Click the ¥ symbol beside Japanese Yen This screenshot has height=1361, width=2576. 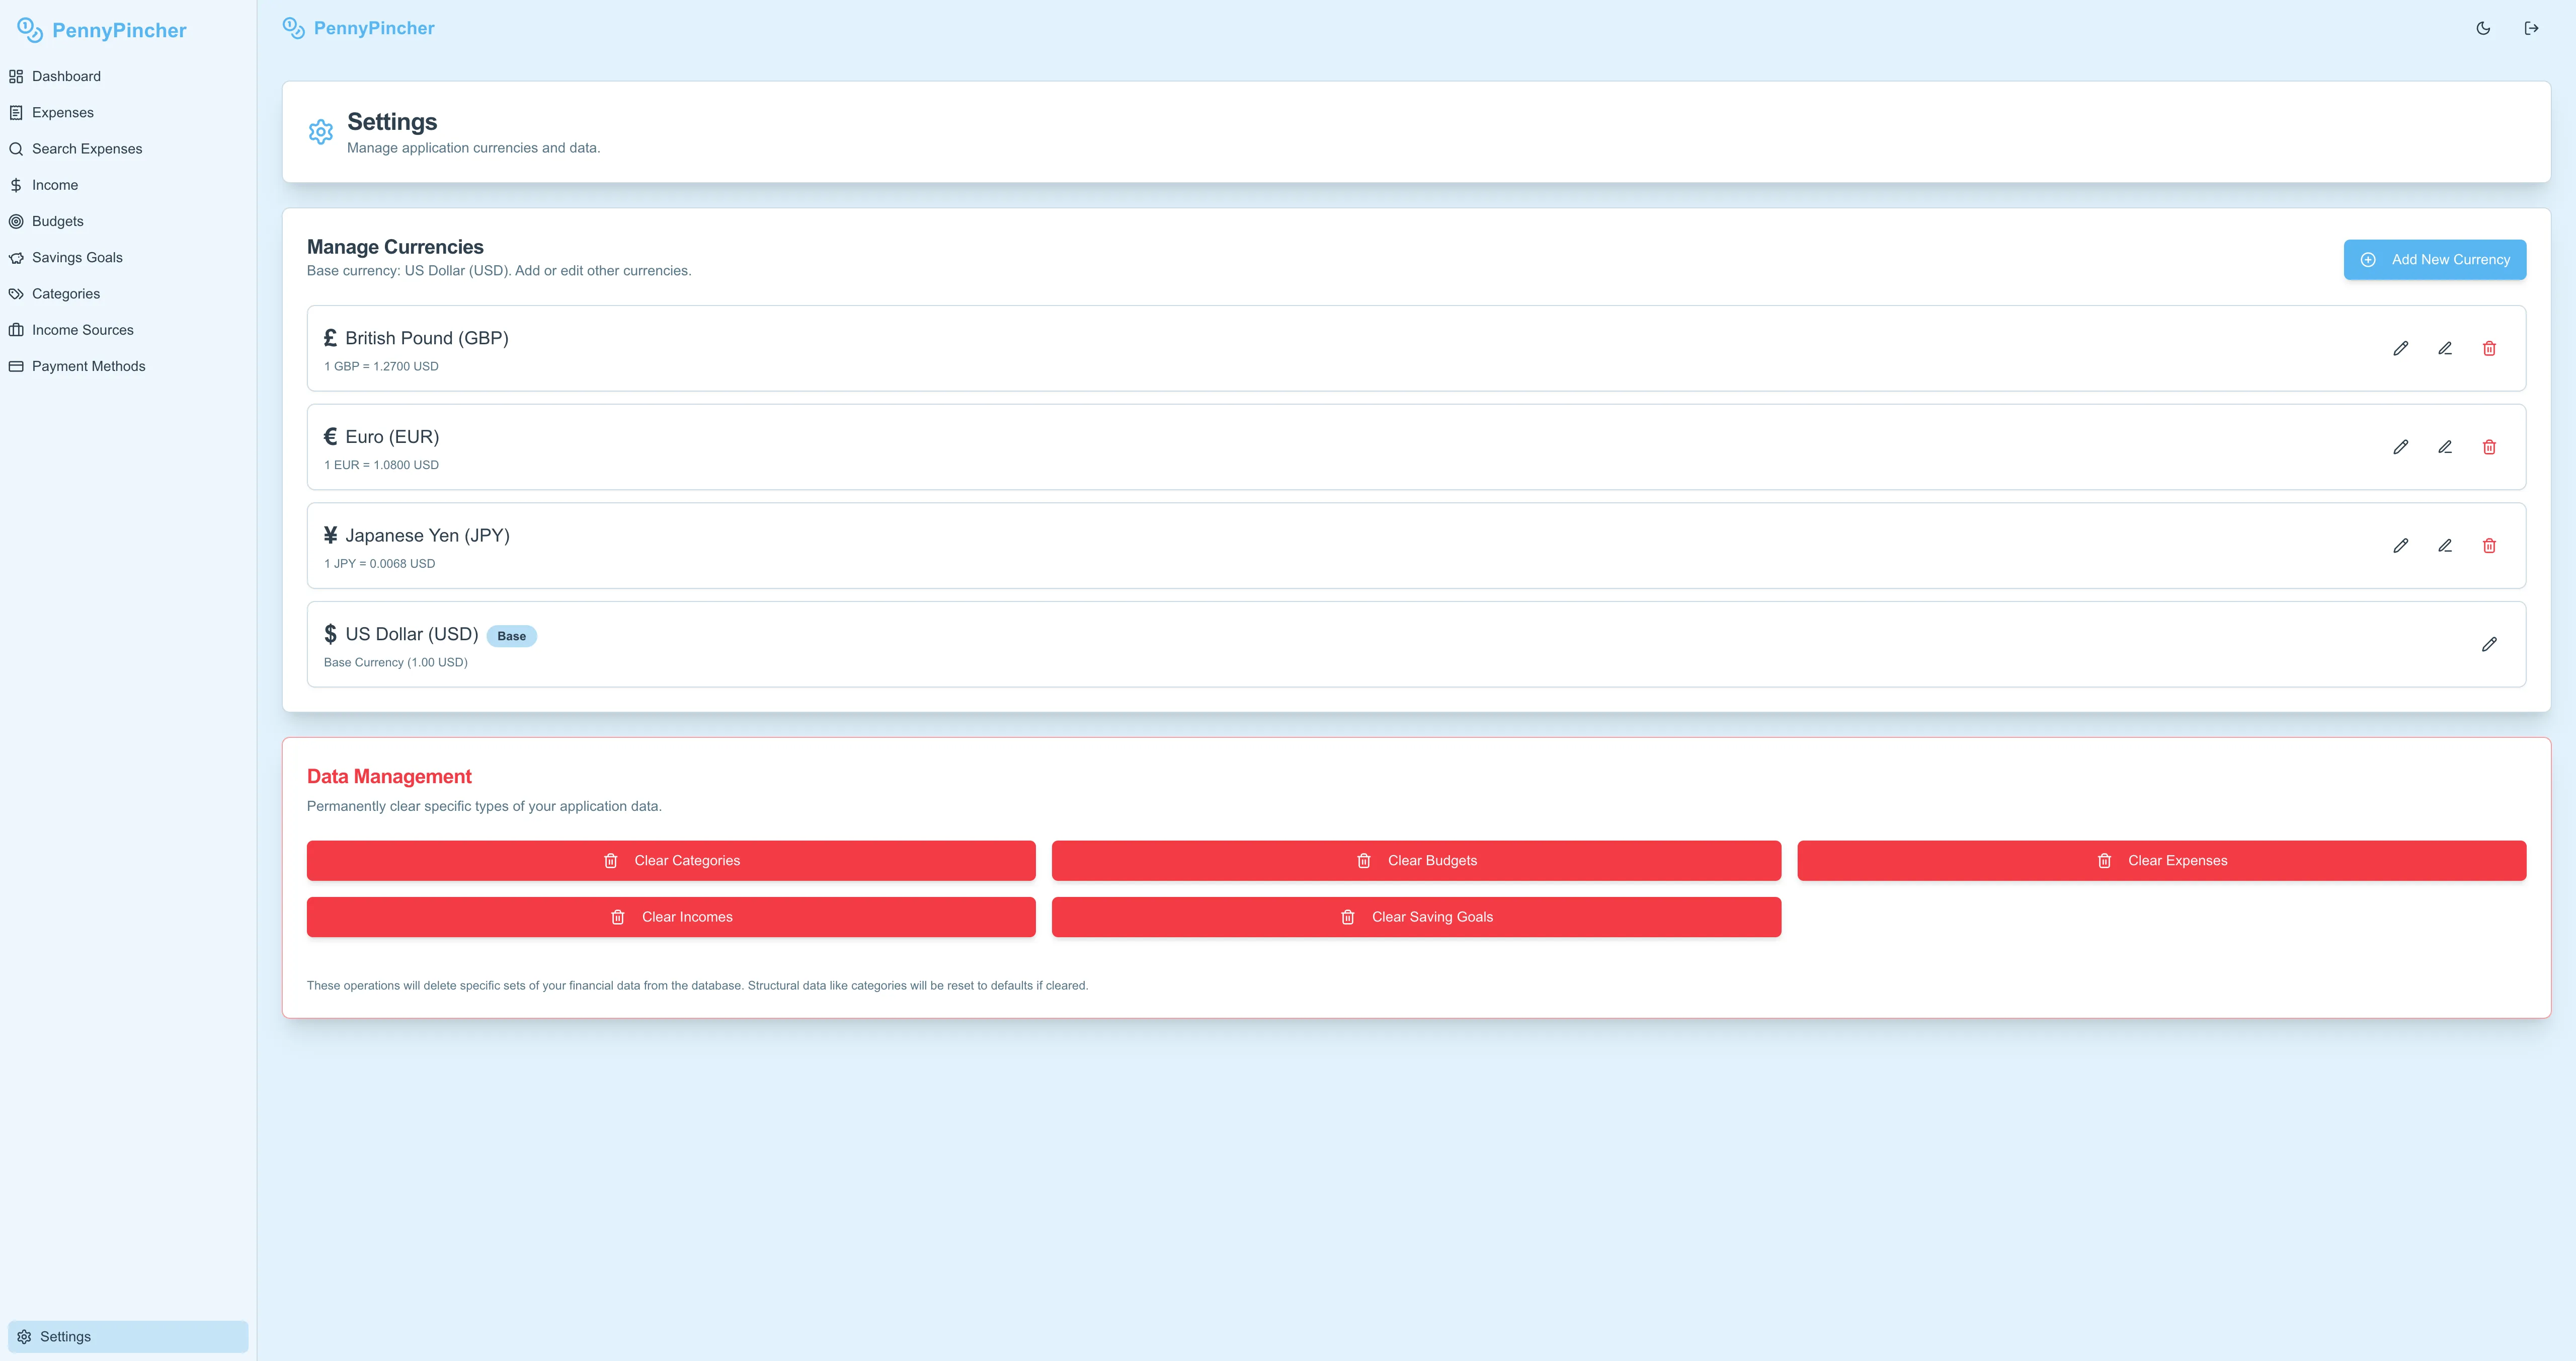tap(330, 536)
